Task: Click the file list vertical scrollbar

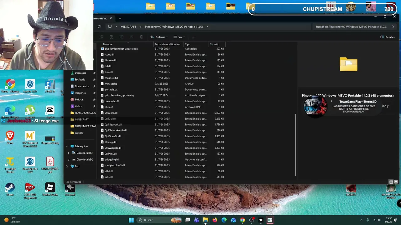Action: point(295,144)
